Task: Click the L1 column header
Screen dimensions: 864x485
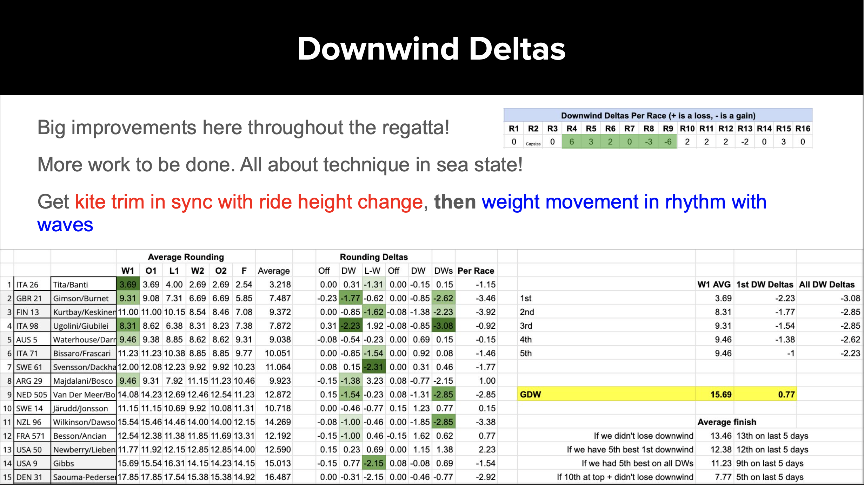Action: [x=174, y=271]
